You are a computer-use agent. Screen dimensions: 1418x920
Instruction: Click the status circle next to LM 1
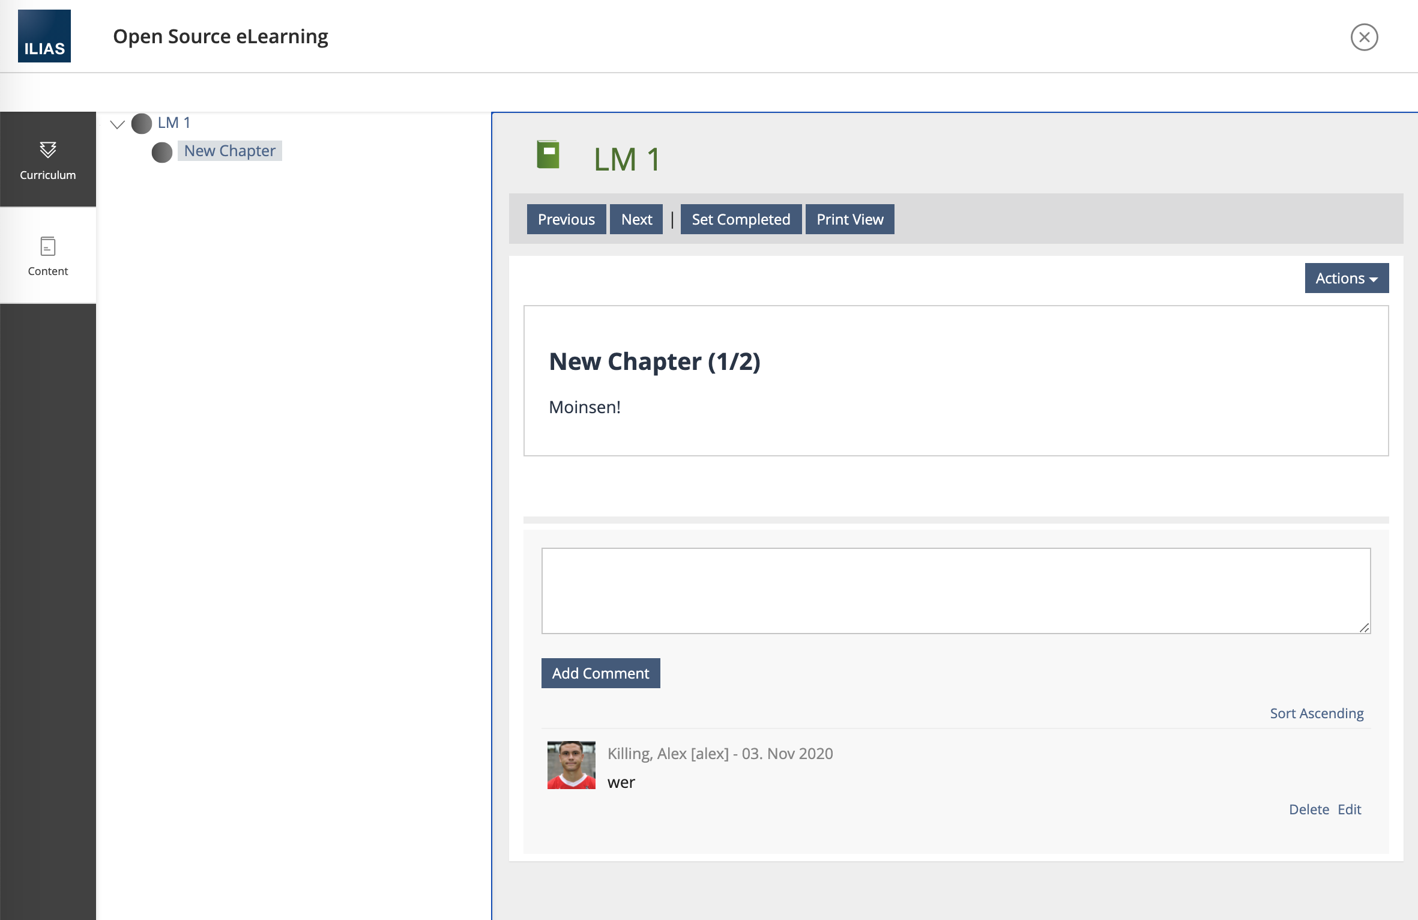pos(142,124)
